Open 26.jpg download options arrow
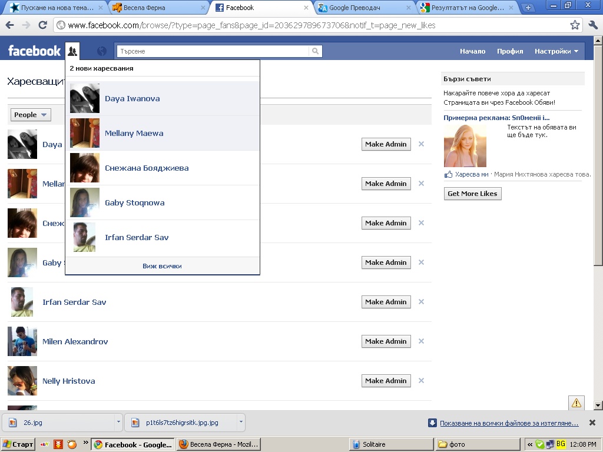603x452 pixels. tap(118, 422)
